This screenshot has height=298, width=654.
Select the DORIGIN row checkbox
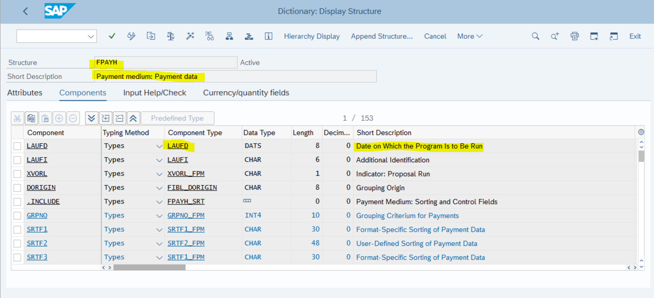[x=17, y=188]
